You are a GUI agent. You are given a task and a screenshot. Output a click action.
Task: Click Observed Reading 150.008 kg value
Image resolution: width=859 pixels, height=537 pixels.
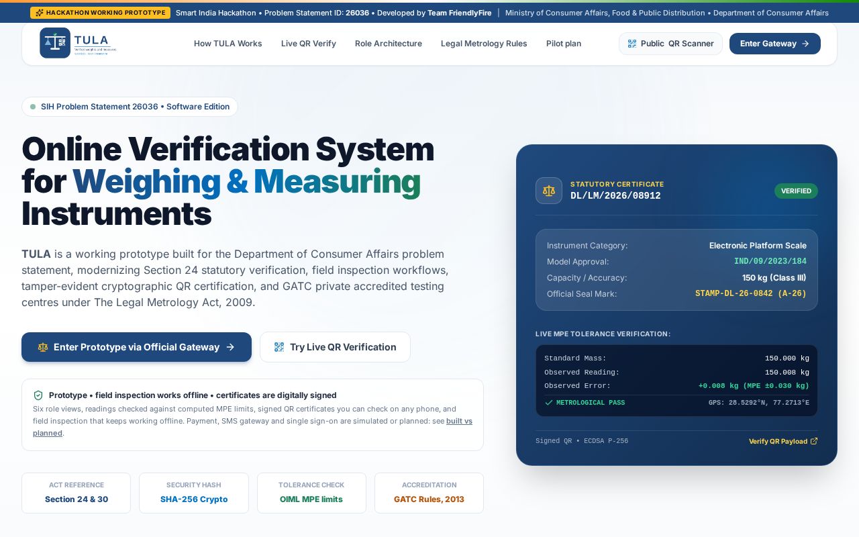pos(787,373)
